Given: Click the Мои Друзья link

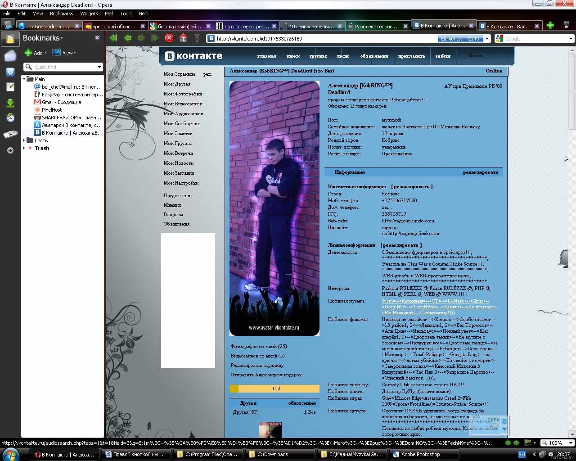Looking at the screenshot, I should tap(177, 84).
